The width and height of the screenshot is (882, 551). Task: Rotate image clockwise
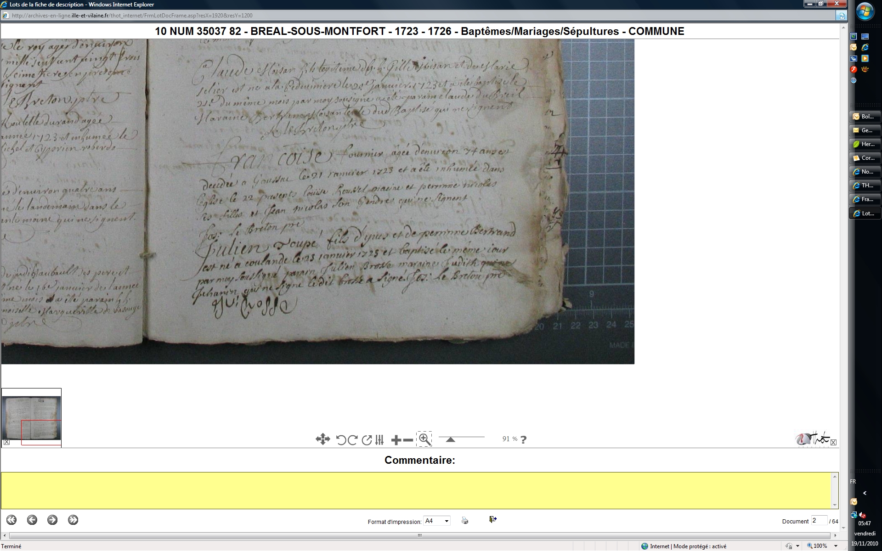click(x=353, y=440)
